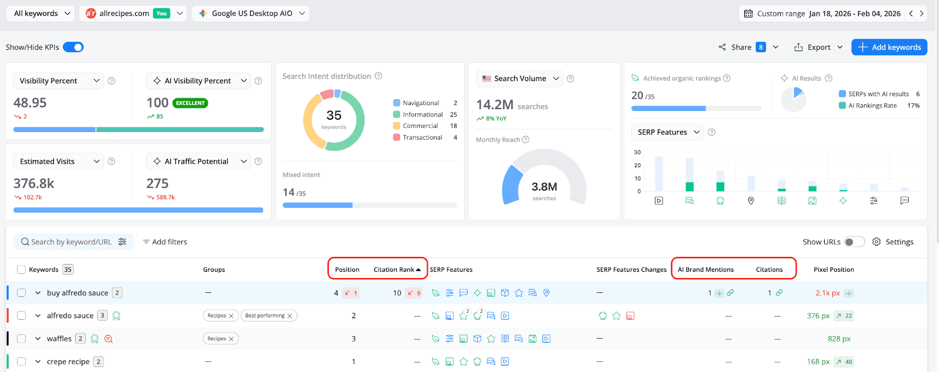Click the Search by keyword/URL field

70,242
